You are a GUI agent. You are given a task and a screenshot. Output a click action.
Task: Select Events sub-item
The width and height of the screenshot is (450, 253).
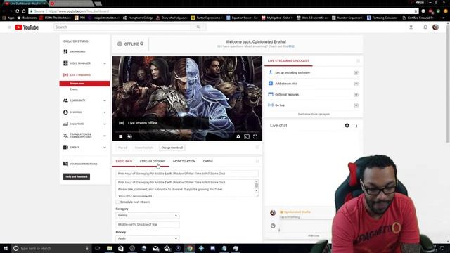tap(74, 89)
